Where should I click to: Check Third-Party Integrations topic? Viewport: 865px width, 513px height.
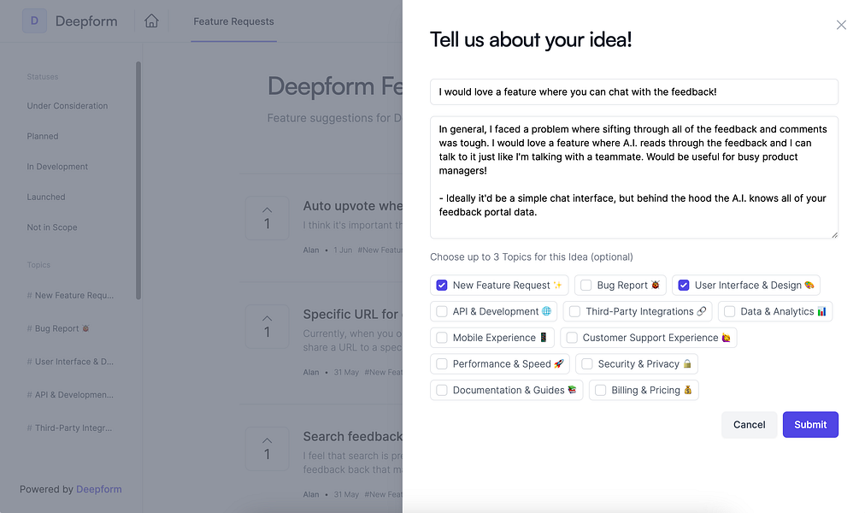(x=574, y=312)
